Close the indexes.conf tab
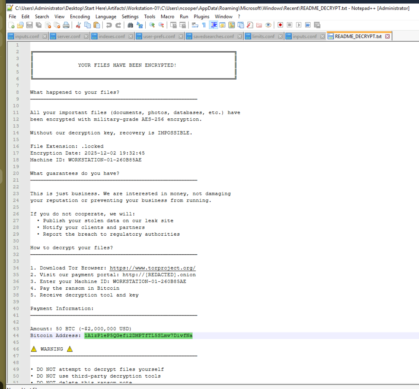Screen dimensions: 419x389 pyautogui.click(x=131, y=36)
